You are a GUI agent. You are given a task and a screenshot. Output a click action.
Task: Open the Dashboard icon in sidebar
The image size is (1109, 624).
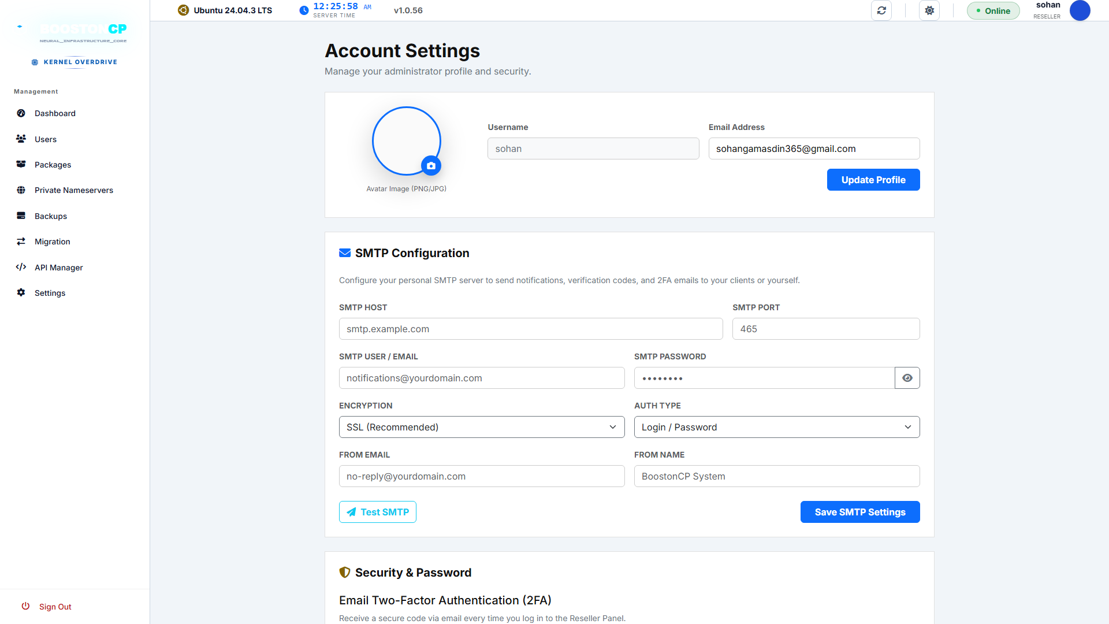(21, 113)
